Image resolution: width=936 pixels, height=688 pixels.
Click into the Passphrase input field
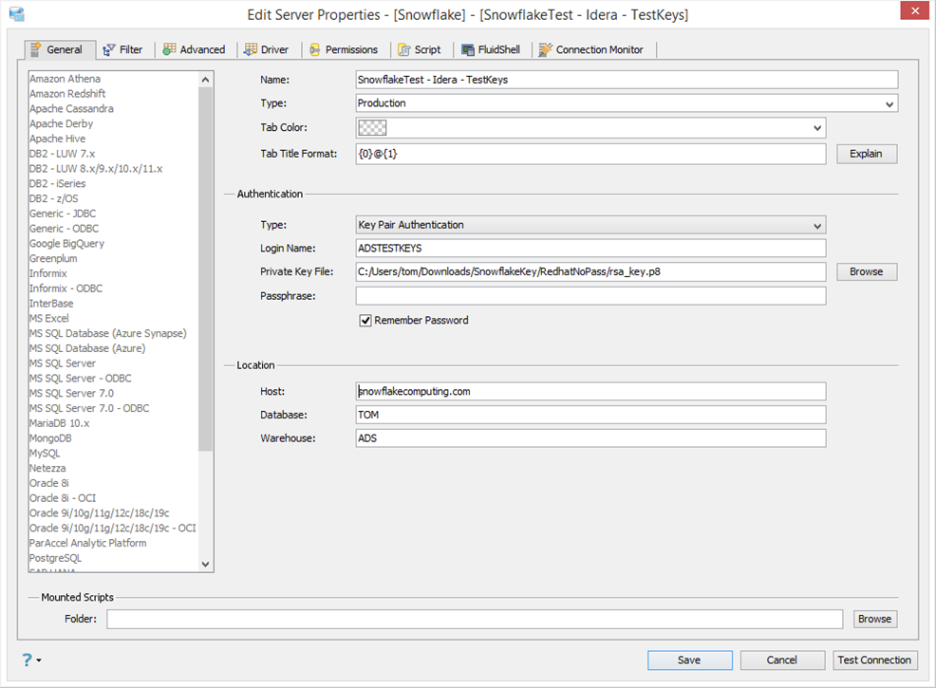(x=590, y=296)
